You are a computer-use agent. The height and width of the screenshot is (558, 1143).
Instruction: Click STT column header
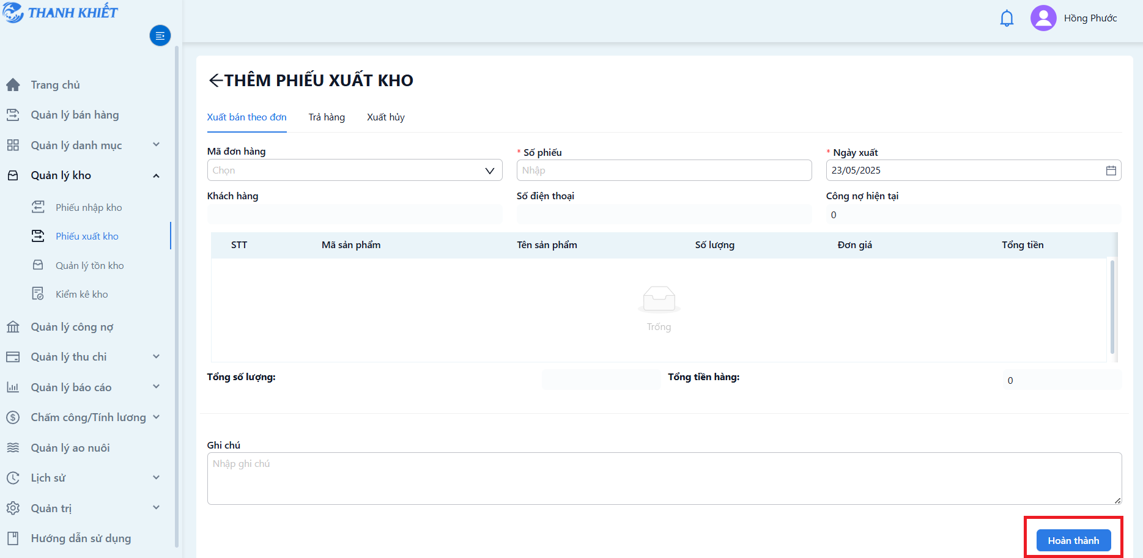tap(239, 245)
